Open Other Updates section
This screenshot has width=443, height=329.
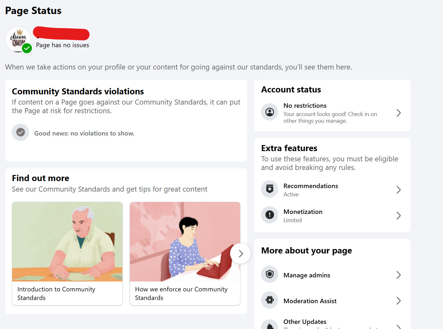point(305,322)
